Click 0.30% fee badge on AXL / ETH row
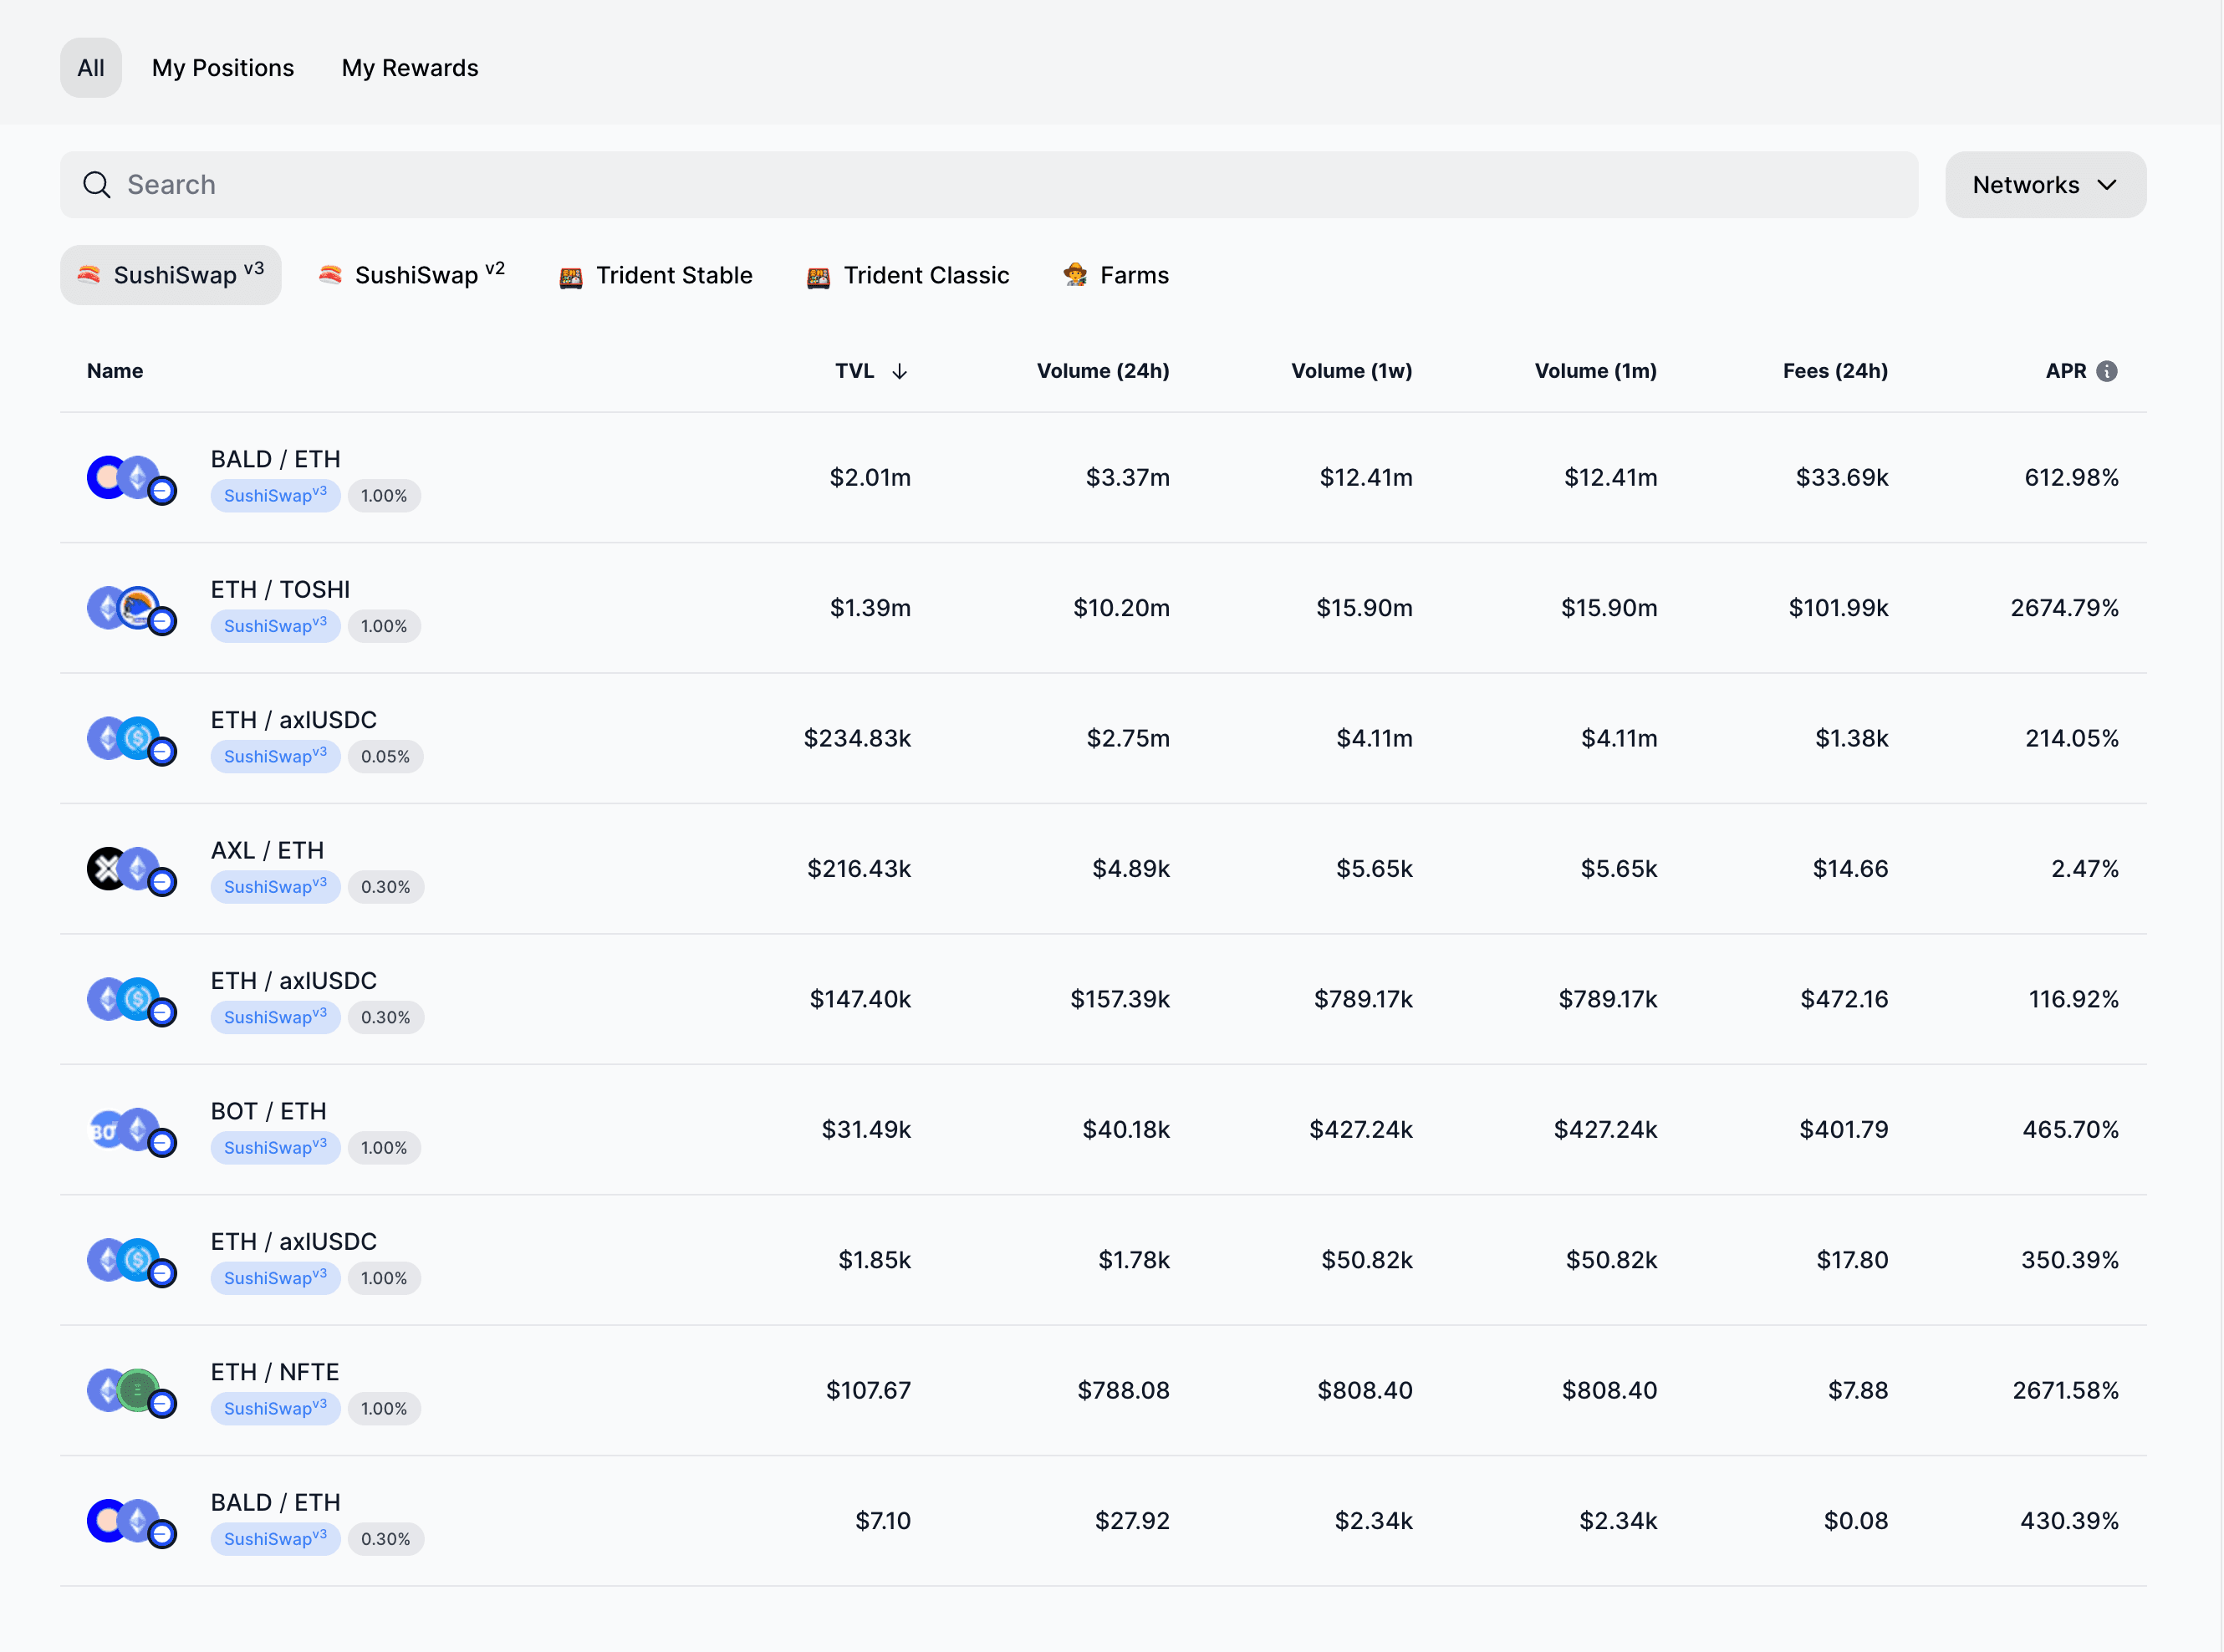 [x=385, y=887]
